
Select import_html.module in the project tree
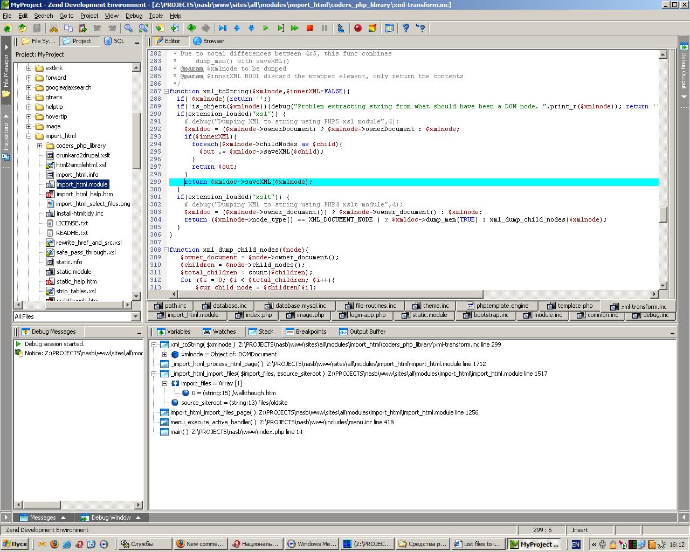(x=82, y=184)
